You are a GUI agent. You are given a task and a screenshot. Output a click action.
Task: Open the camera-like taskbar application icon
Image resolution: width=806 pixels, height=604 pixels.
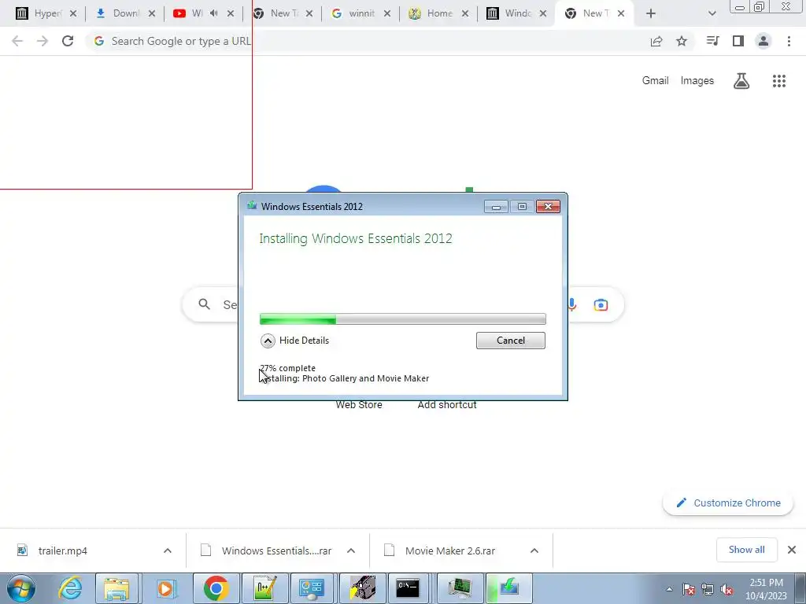point(362,588)
